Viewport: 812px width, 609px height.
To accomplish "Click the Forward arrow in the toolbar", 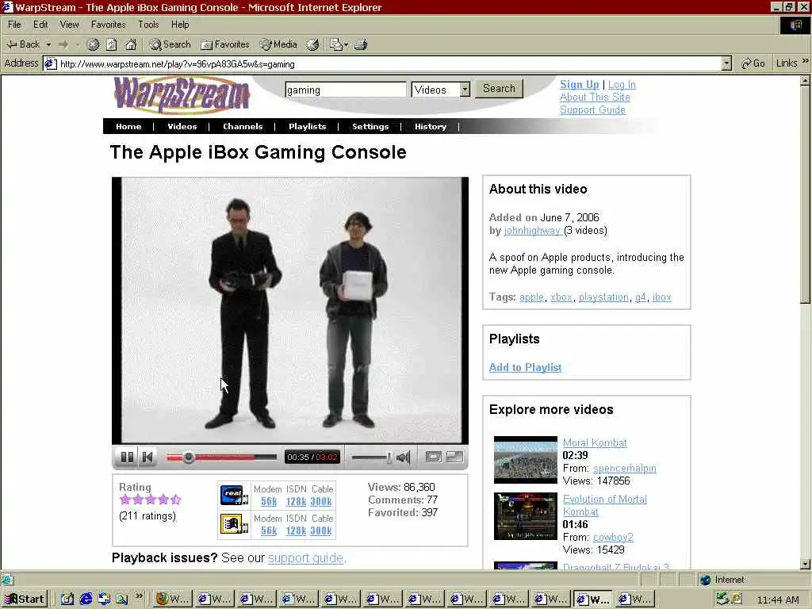I will point(63,44).
